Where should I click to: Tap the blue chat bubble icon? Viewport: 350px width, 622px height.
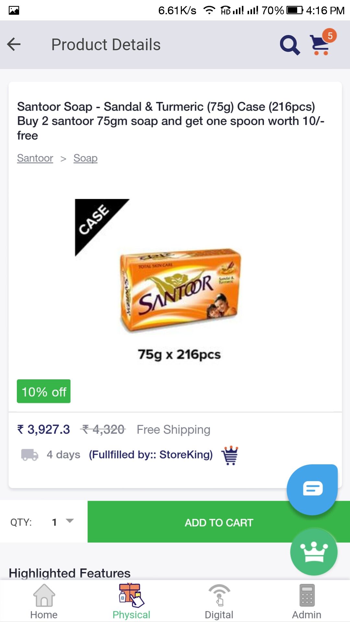(x=312, y=489)
